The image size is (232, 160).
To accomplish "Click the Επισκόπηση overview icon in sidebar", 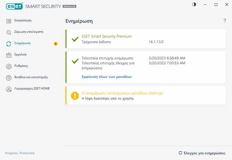I will (9, 21).
